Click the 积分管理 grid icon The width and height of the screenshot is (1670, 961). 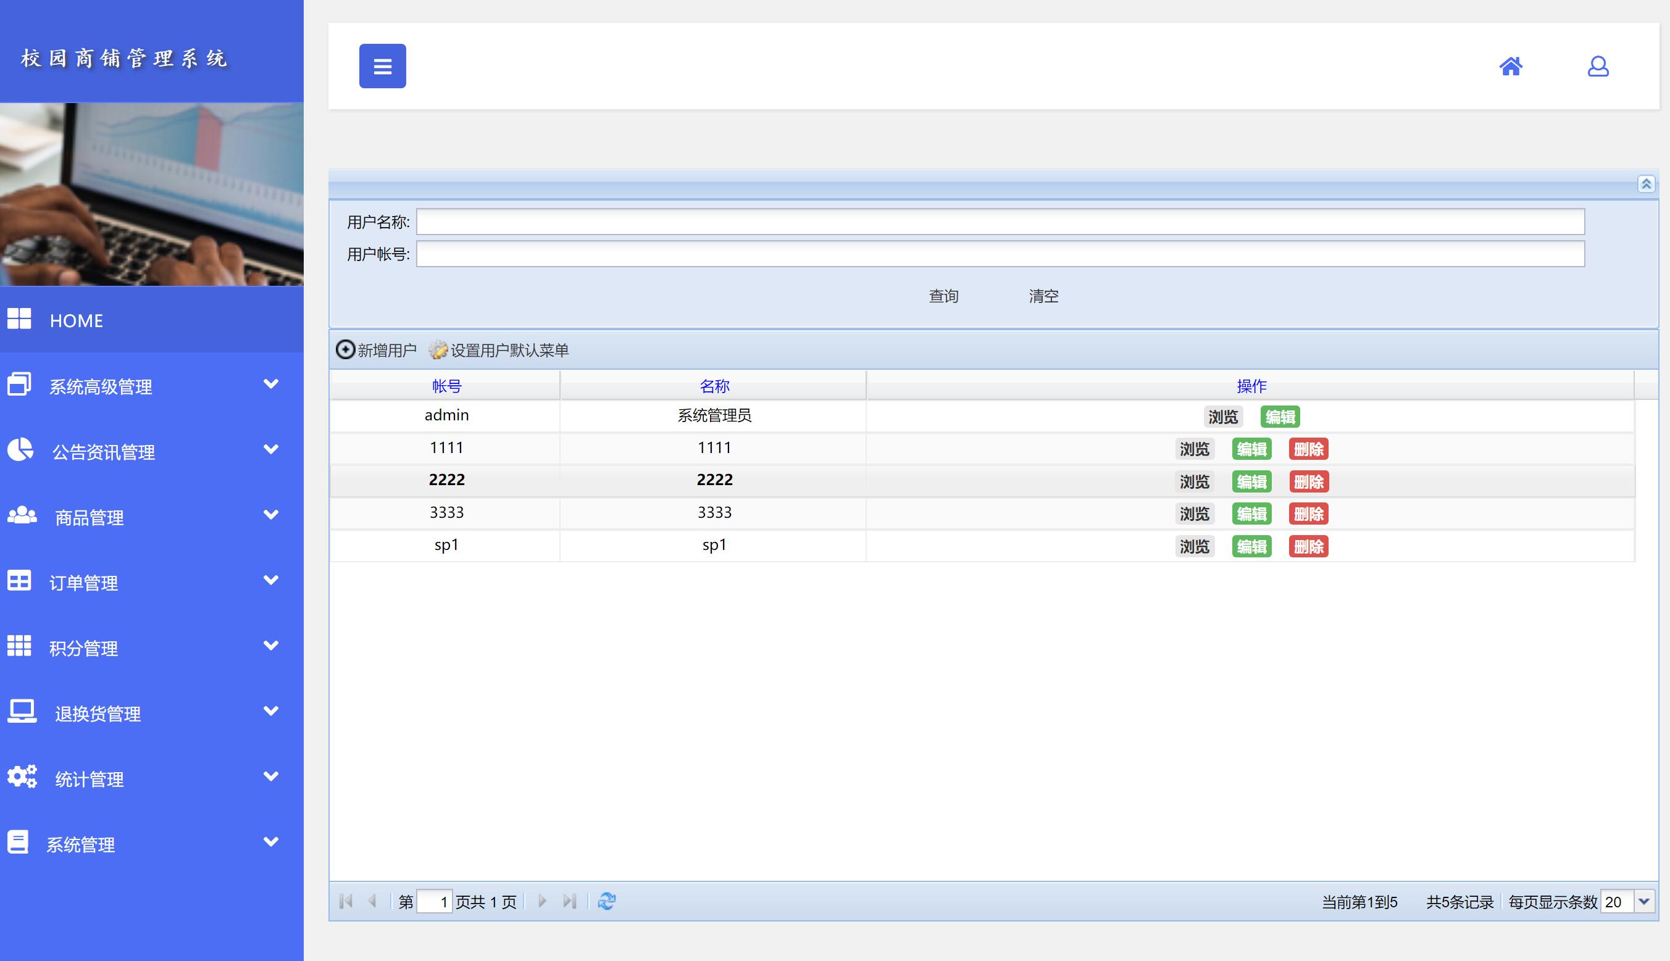(19, 646)
